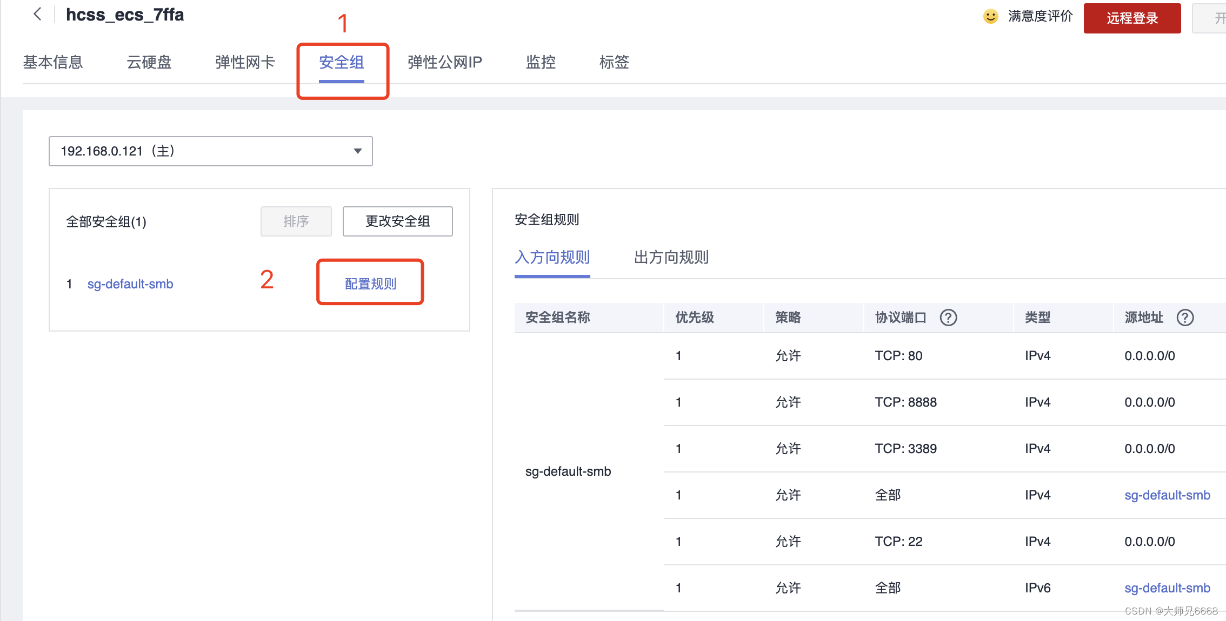Switch to the 监控 tab
1226x621 pixels.
point(541,62)
